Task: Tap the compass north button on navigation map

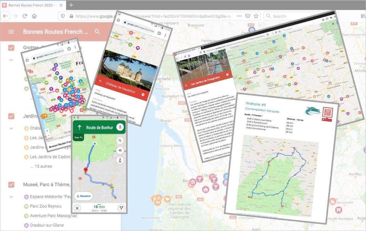Action: (120, 161)
